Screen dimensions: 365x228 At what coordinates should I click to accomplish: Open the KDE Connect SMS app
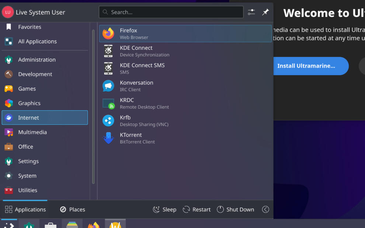(x=185, y=69)
